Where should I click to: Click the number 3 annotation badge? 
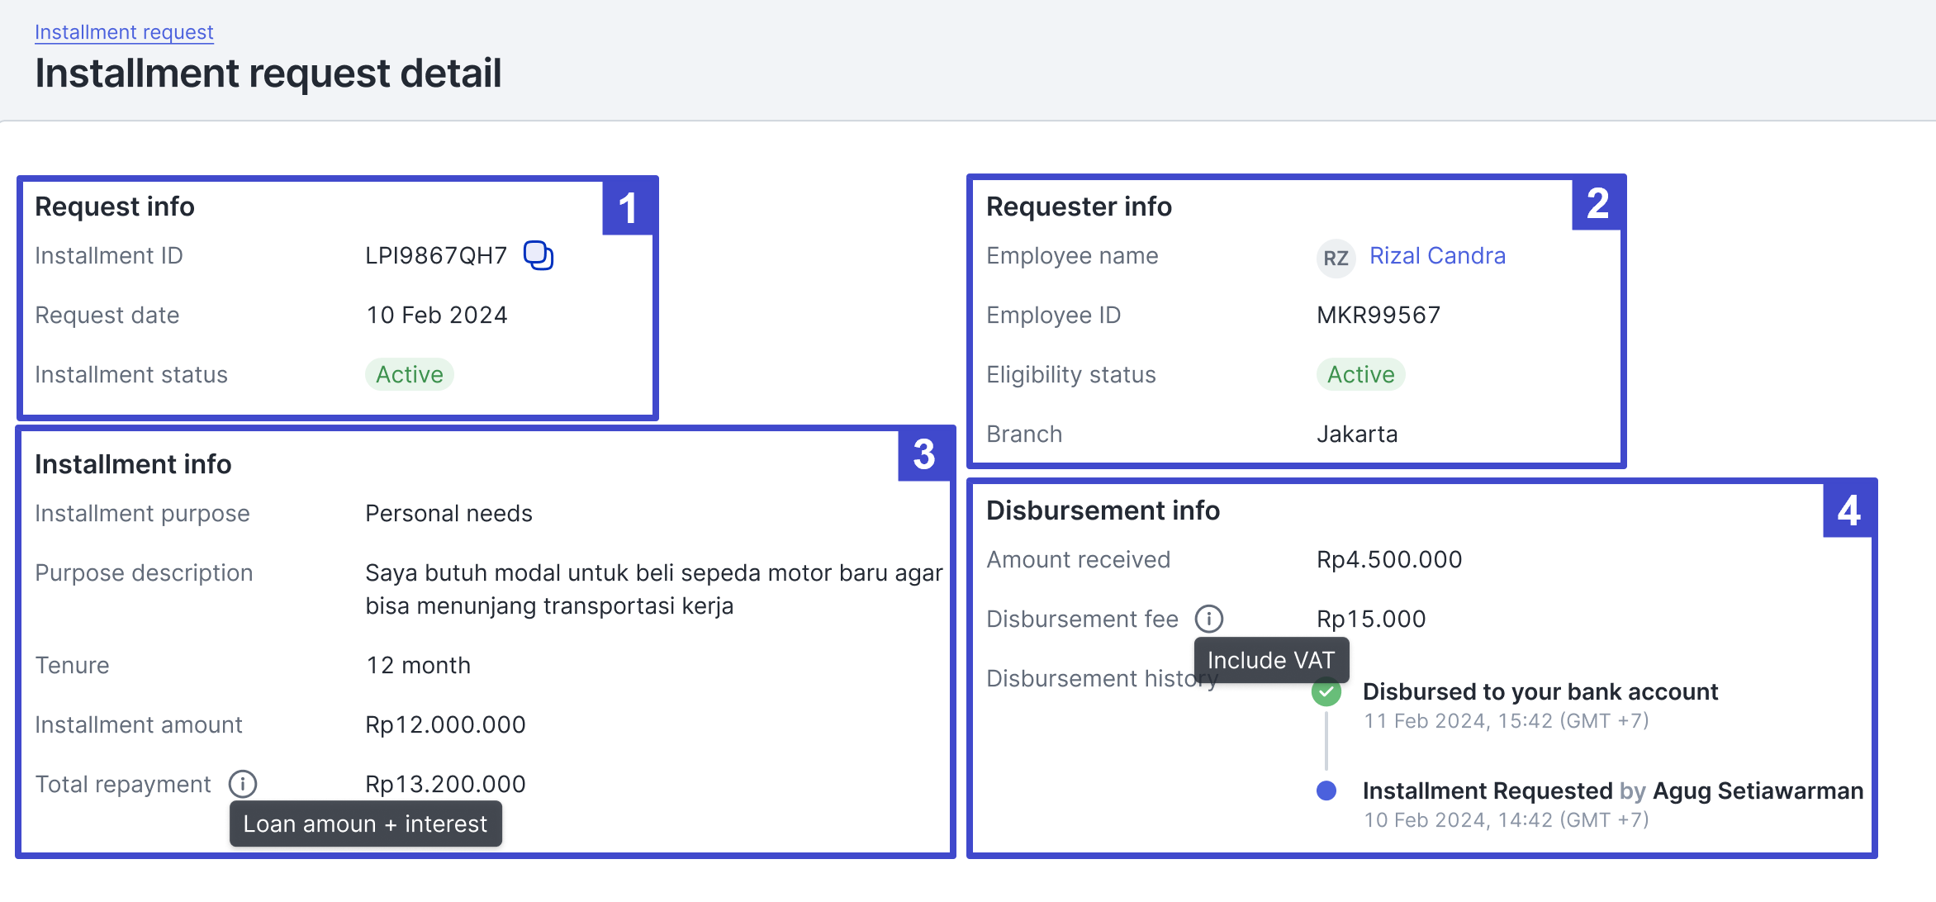point(924,454)
